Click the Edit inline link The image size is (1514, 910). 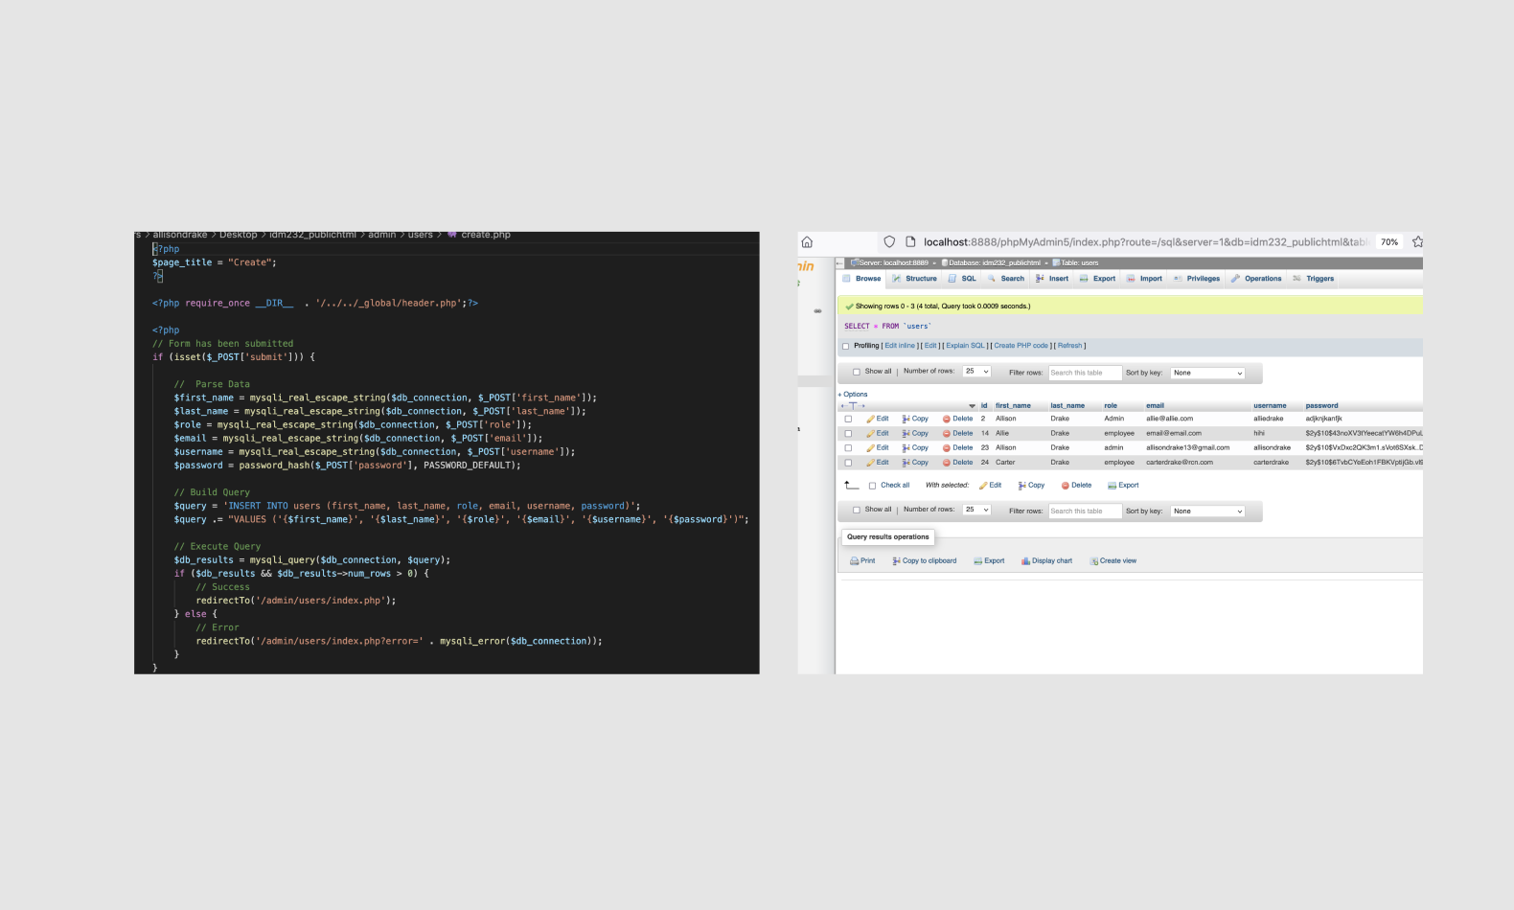click(x=900, y=346)
